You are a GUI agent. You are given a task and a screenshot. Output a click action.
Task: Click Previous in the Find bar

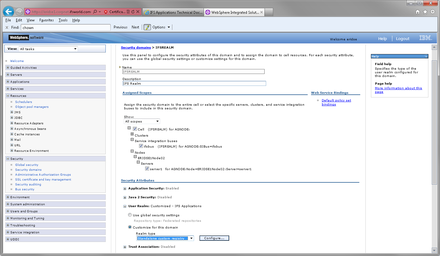[x=120, y=27]
